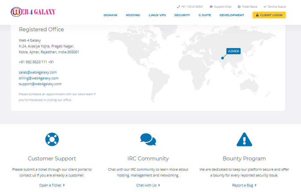Open the Hosting menu
Viewport: 301px width, 192px height.
point(133,15)
